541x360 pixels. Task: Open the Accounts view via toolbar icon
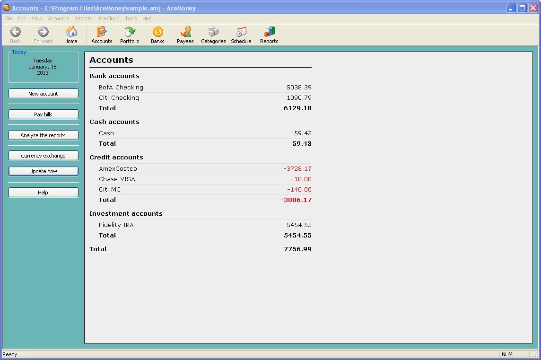[102, 34]
